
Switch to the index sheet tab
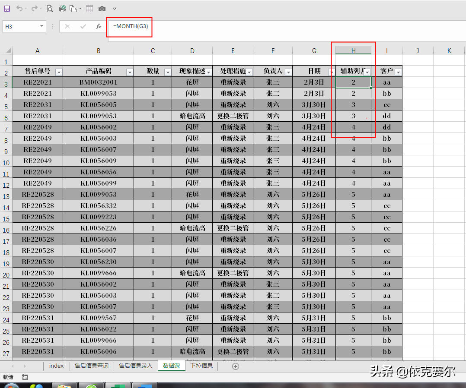(57, 366)
